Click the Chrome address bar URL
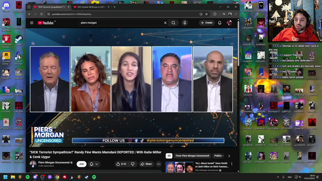The width and height of the screenshot is (322, 181). coord(72,14)
